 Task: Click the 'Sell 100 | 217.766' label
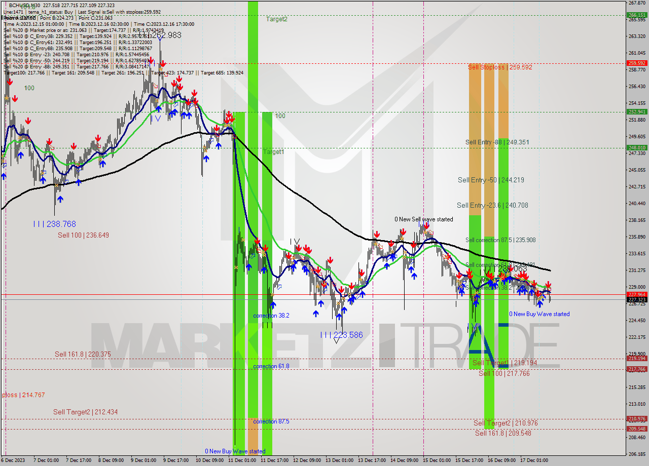click(504, 373)
